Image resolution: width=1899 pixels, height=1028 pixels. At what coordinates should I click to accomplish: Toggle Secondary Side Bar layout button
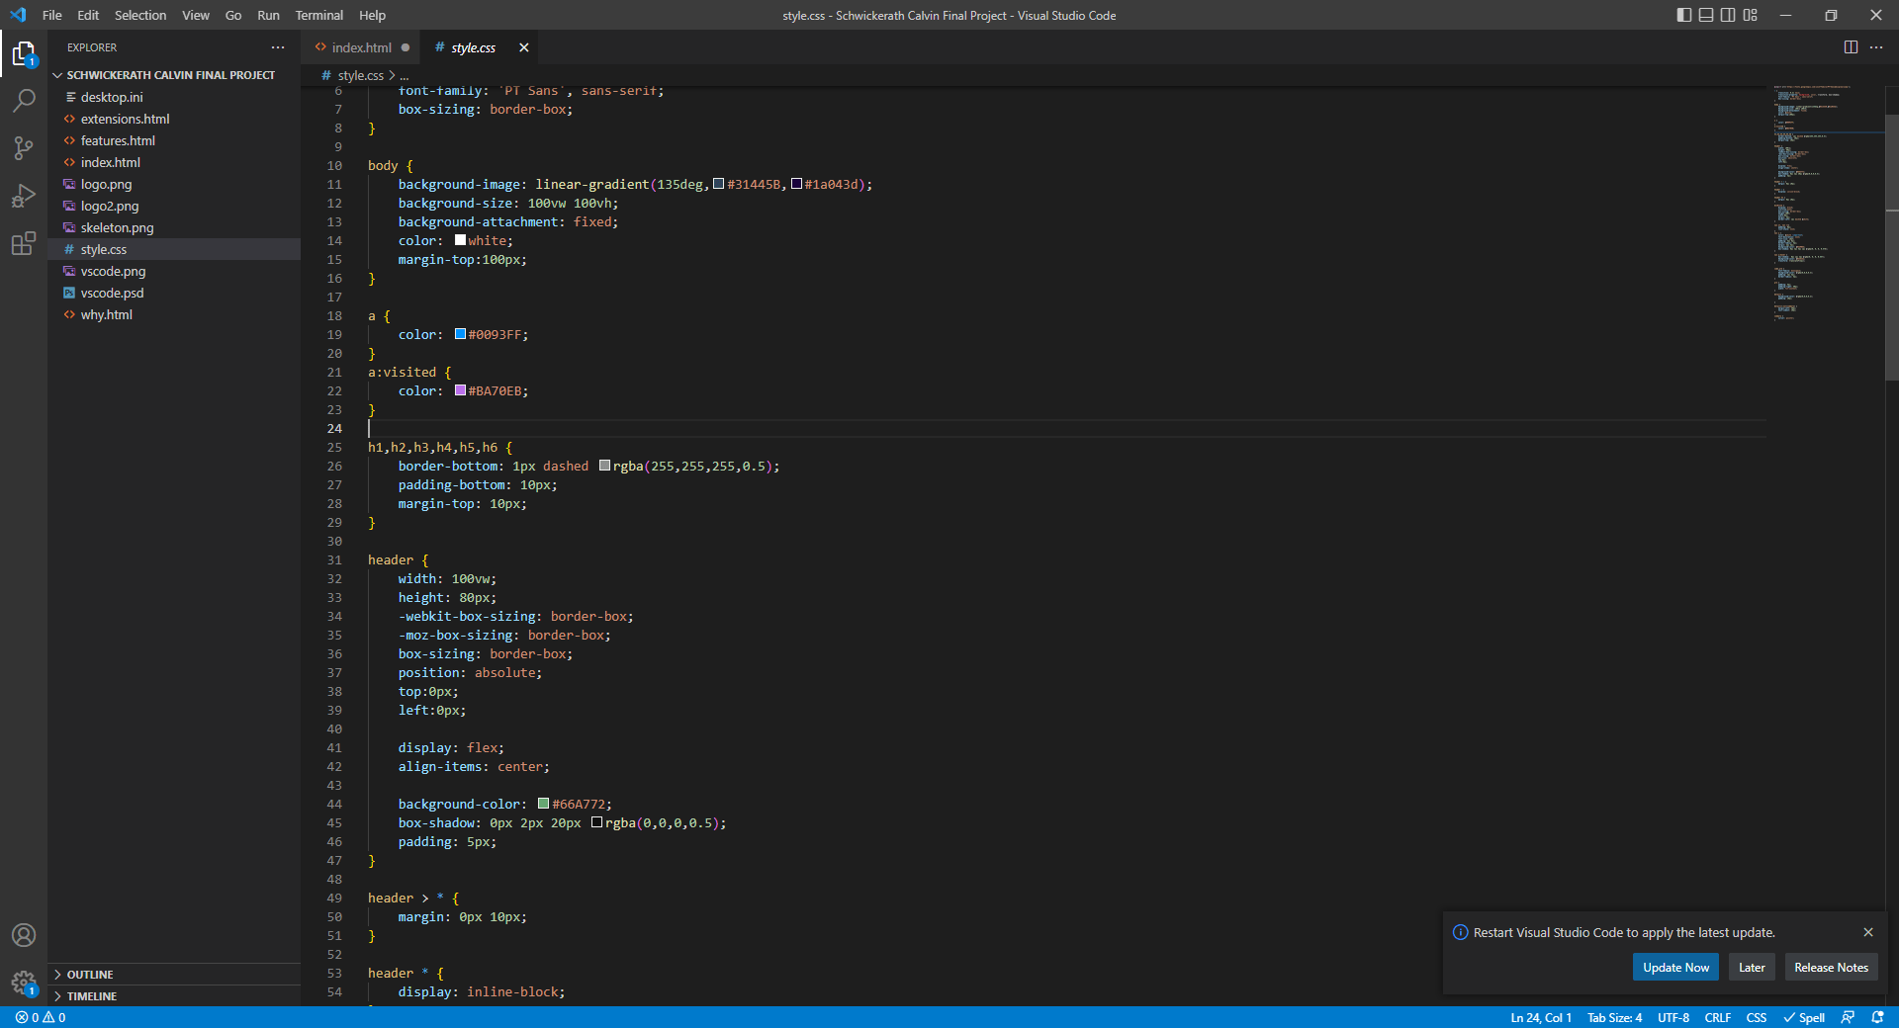point(1728,15)
